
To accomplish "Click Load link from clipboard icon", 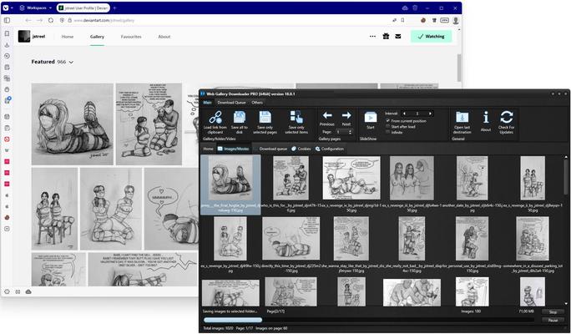I will coord(215,118).
